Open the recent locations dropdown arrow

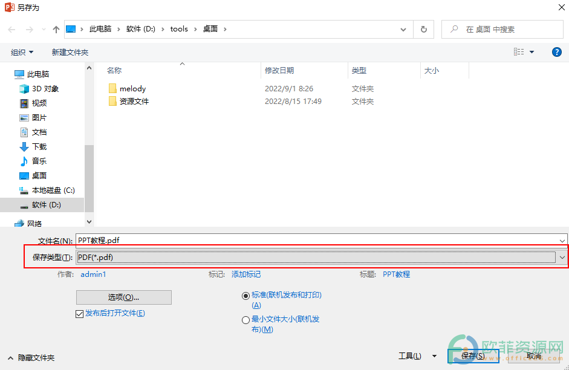pyautogui.click(x=44, y=30)
